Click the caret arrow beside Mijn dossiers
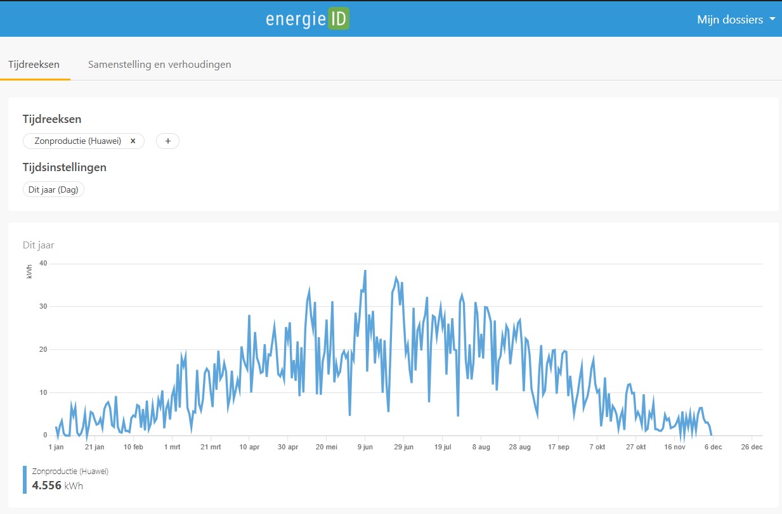 772,19
